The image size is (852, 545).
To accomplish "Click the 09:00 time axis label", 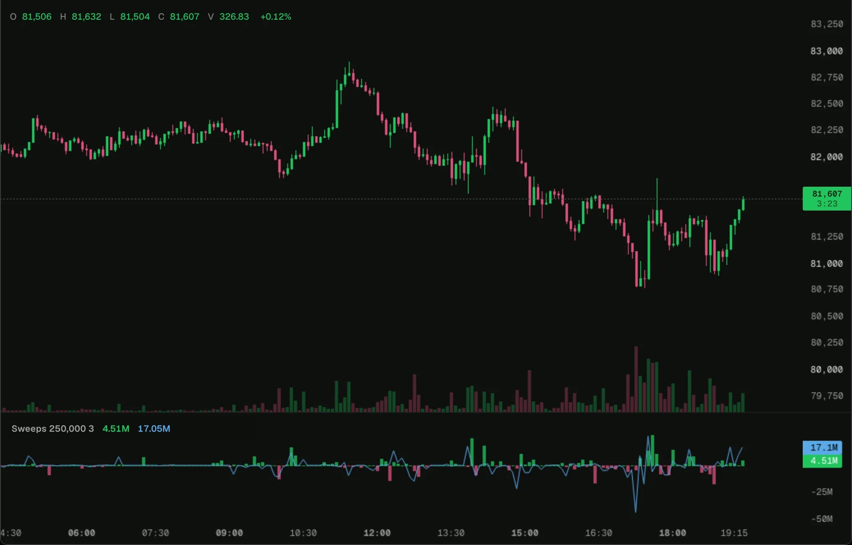I will (x=229, y=533).
